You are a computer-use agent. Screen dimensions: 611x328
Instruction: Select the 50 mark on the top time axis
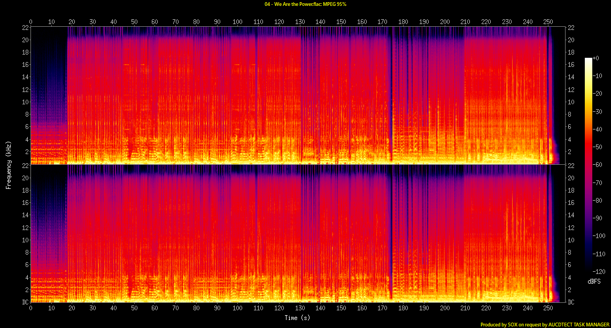(x=134, y=22)
